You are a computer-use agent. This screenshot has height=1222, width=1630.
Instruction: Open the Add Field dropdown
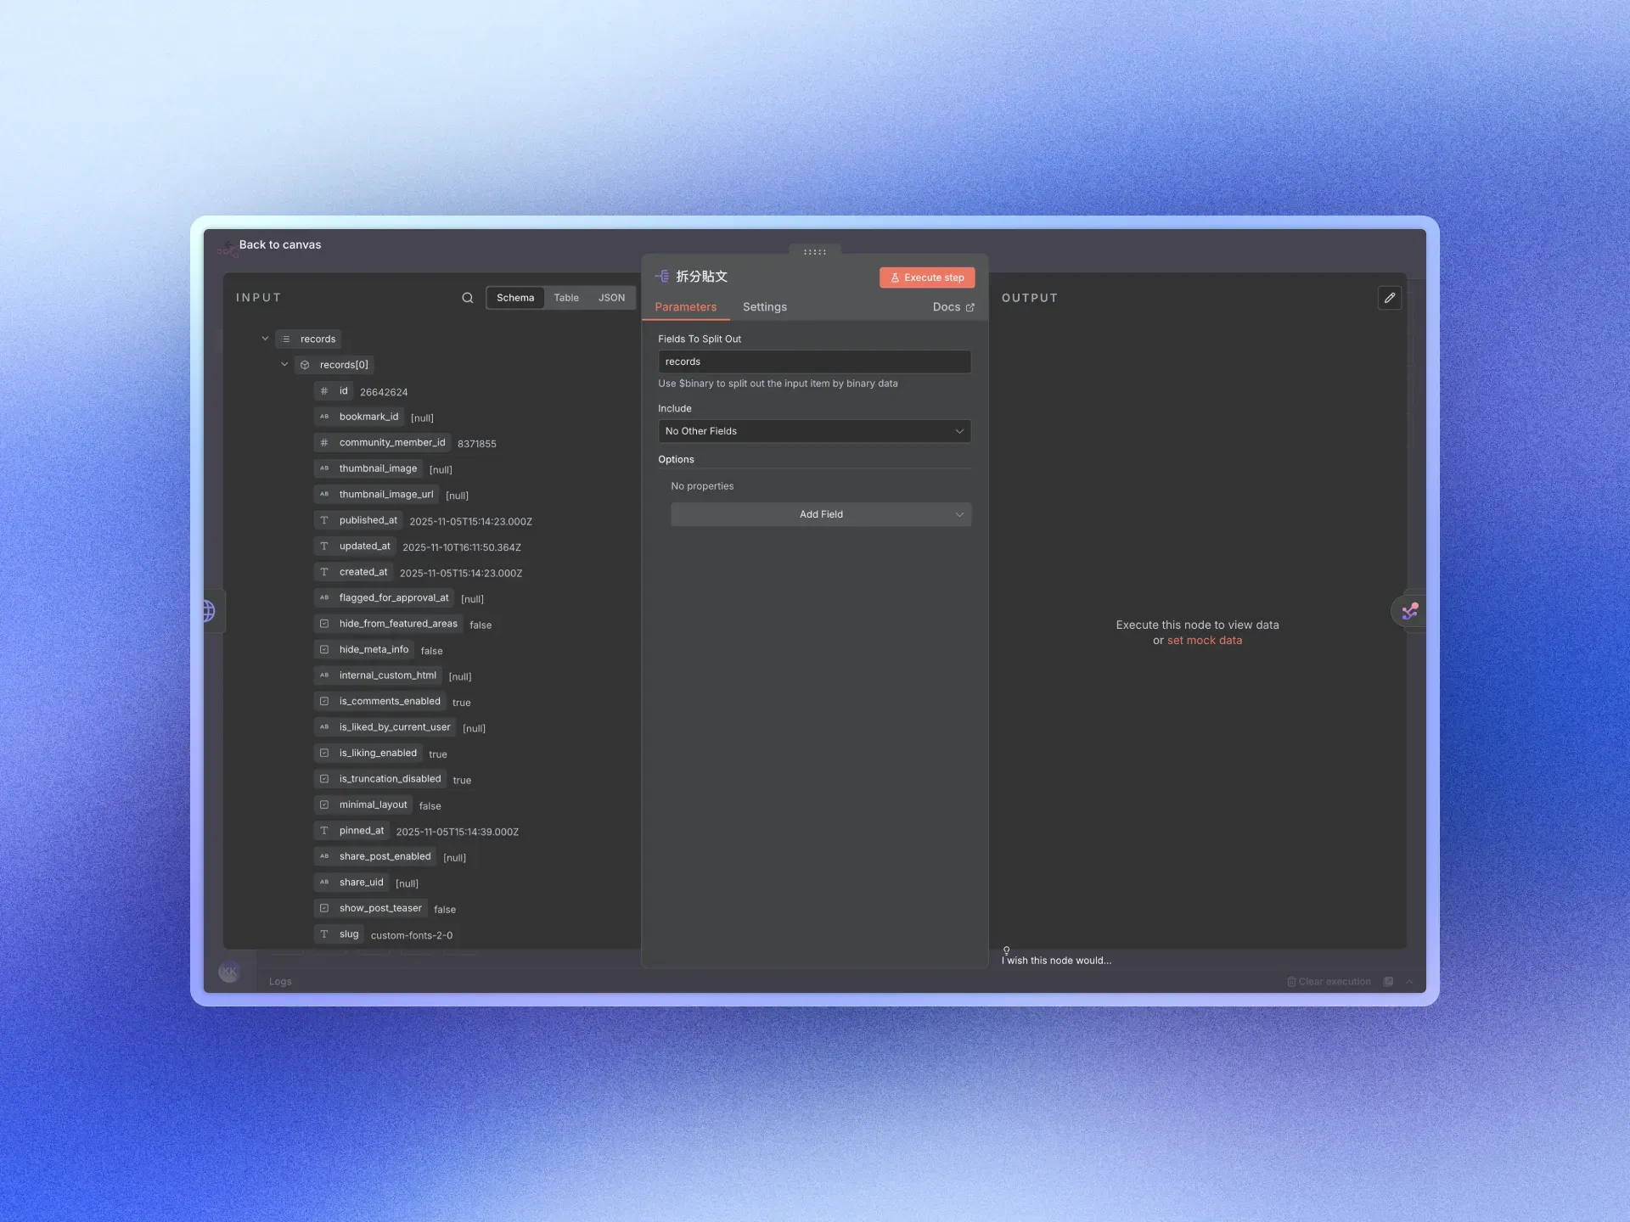[821, 514]
